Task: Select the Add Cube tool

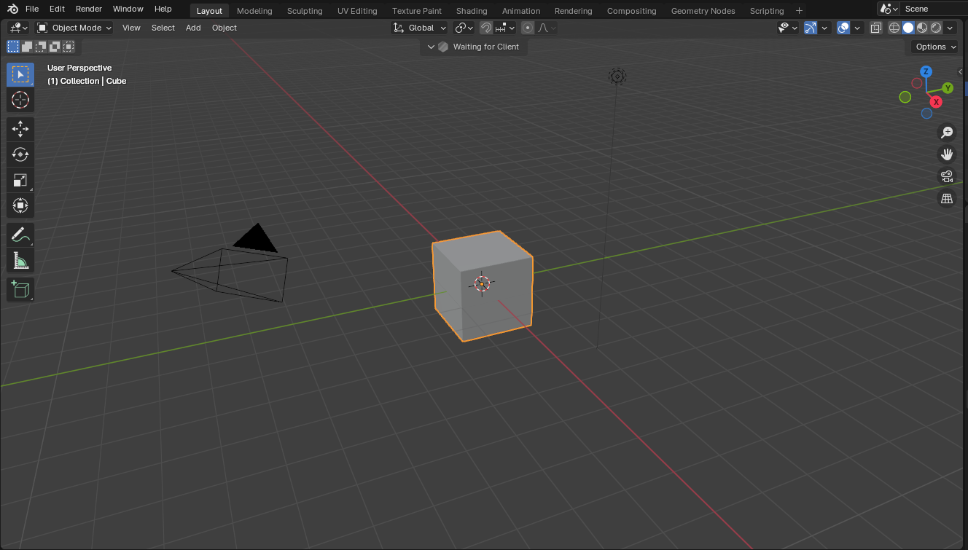Action: [20, 289]
